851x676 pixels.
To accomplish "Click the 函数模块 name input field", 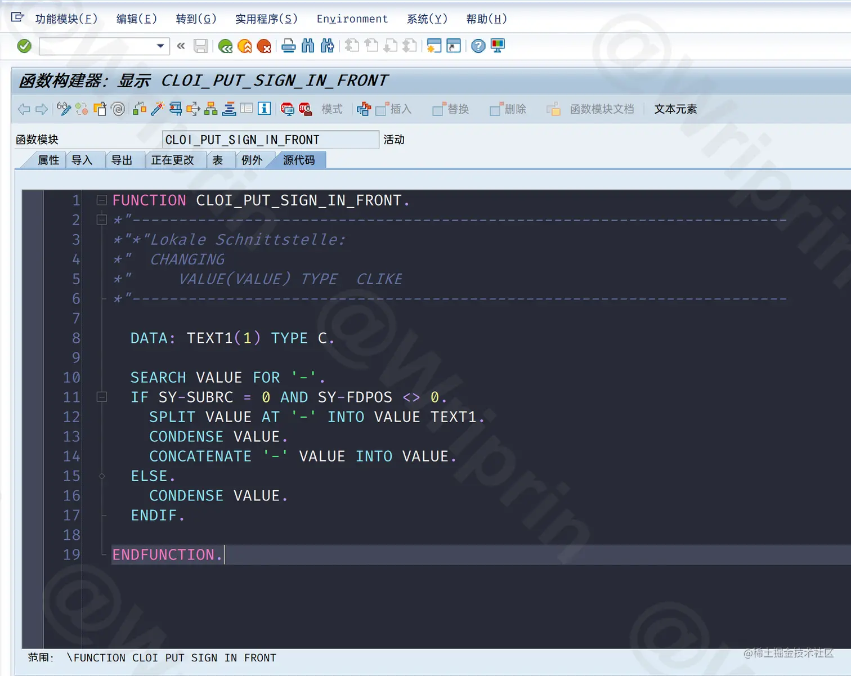I will pyautogui.click(x=270, y=139).
